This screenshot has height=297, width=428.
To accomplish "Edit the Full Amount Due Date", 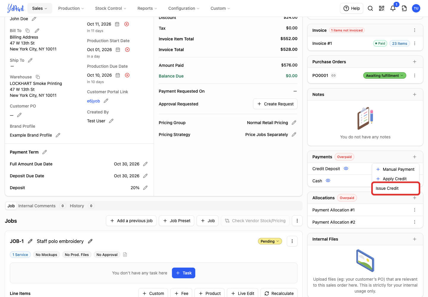I will [x=145, y=164].
